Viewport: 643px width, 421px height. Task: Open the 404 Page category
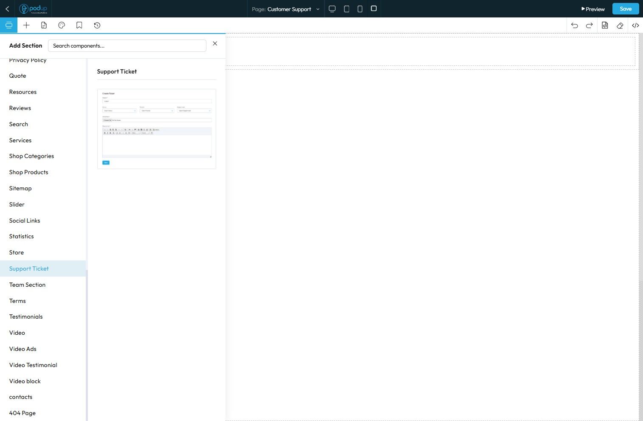(x=23, y=413)
